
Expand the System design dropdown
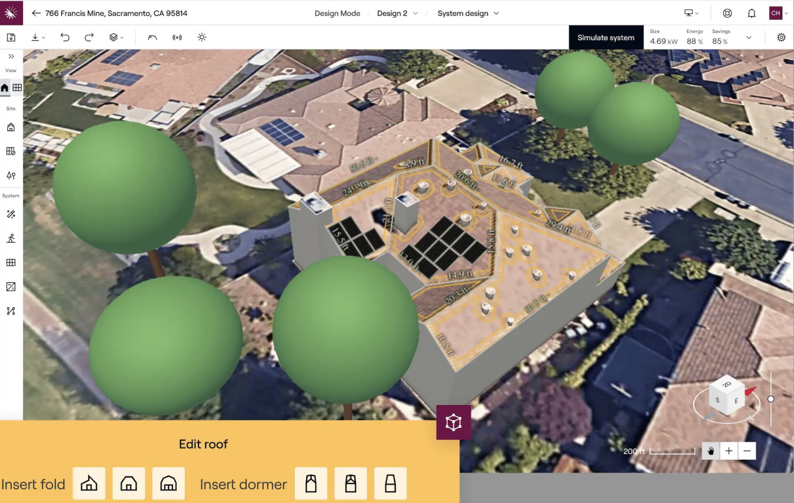[468, 13]
